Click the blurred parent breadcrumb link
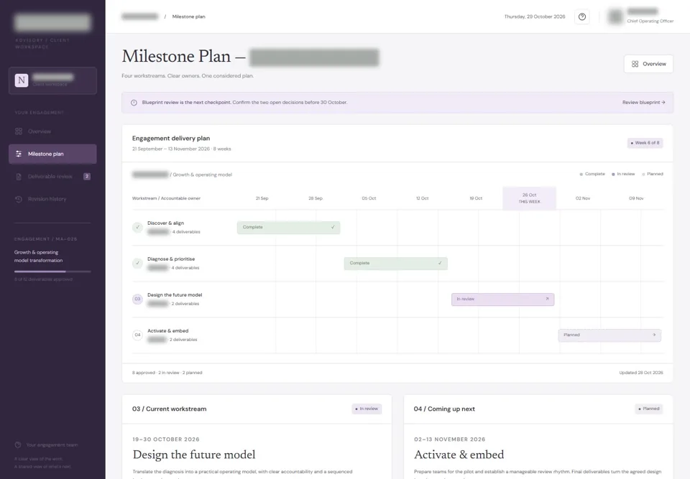This screenshot has height=479, width=690. coord(140,17)
